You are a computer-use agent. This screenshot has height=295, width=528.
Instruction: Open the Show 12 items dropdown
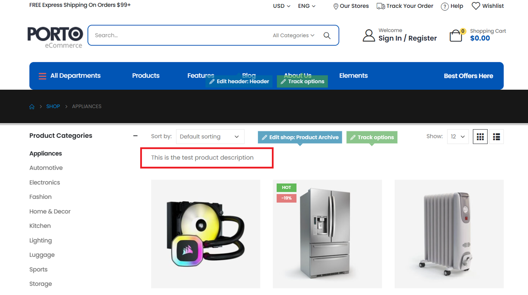(458, 137)
